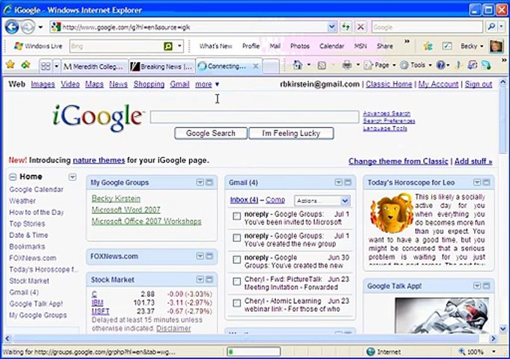Switch to the Breaking News tab
This screenshot has width=510, height=359.
[x=162, y=67]
